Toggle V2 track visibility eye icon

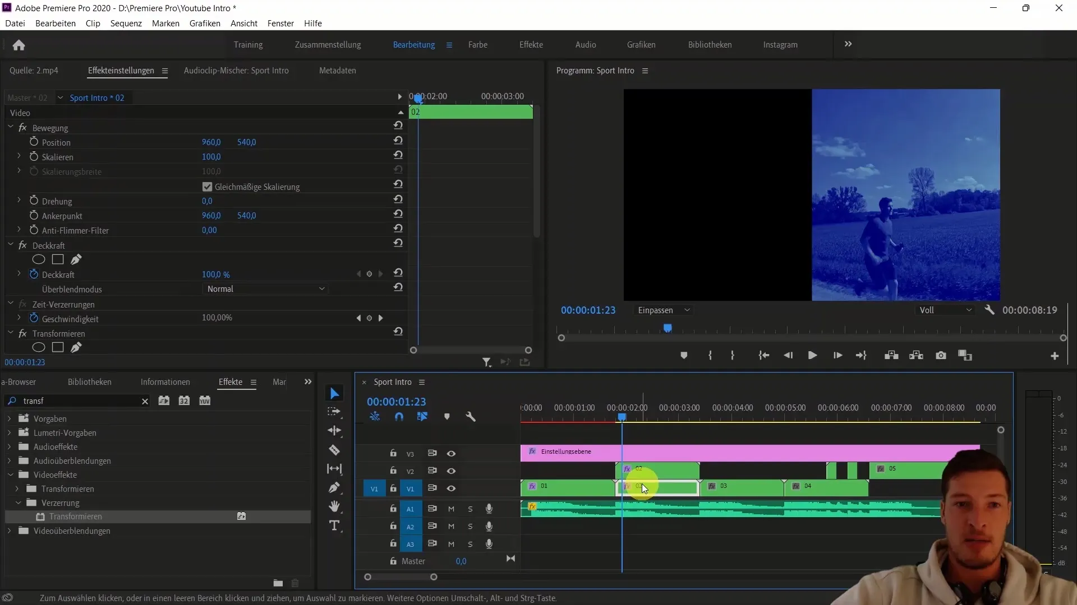[x=451, y=471]
